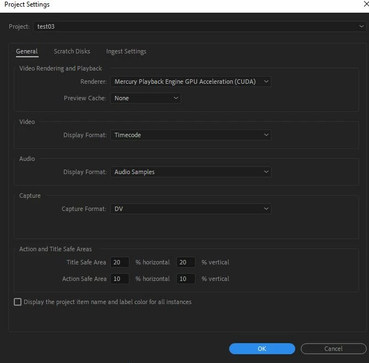Click the Cancel button
The height and width of the screenshot is (363, 369).
333,349
